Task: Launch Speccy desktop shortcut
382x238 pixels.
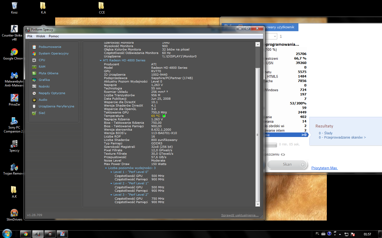Action: [x=14, y=146]
